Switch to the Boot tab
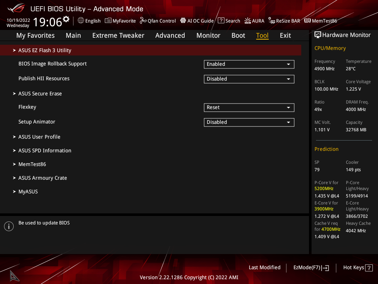This screenshot has width=378, height=284. (238, 35)
